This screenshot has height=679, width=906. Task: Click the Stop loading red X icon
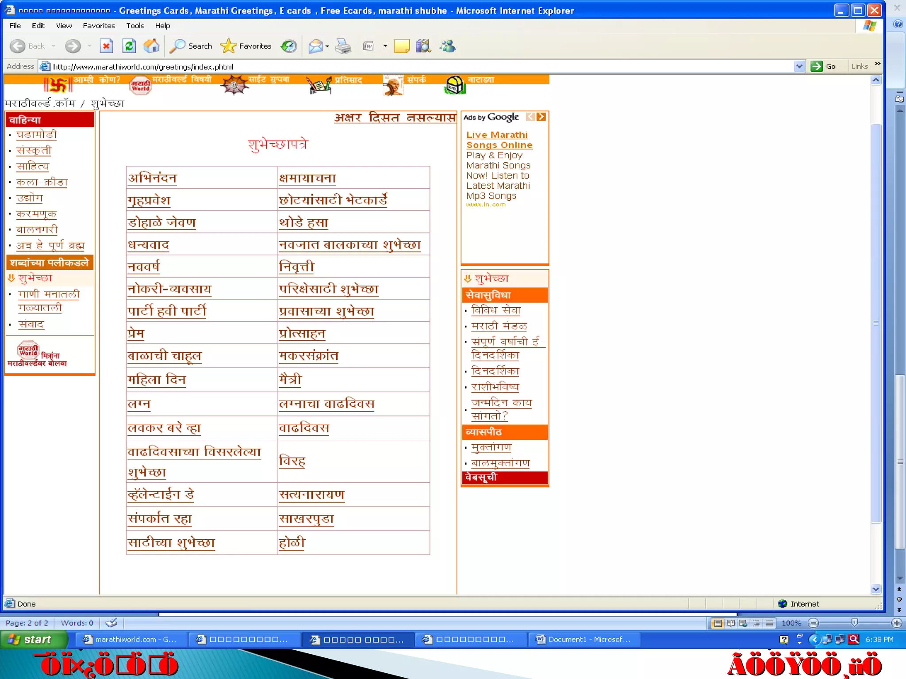click(x=106, y=46)
